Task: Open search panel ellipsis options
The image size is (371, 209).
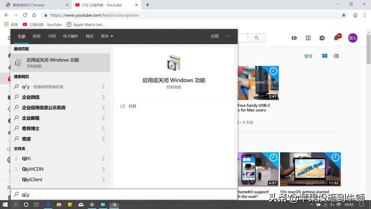Action: [x=228, y=36]
